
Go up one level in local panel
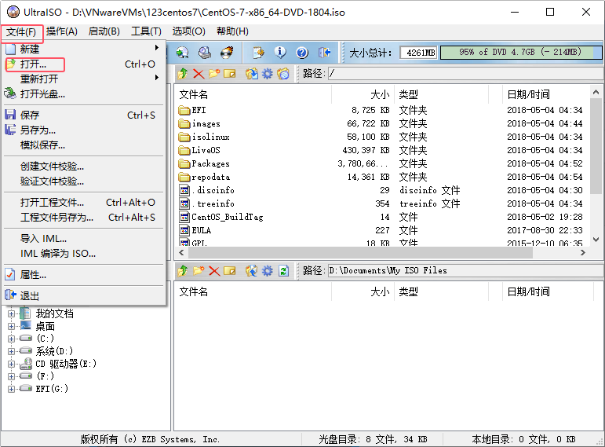tap(183, 271)
